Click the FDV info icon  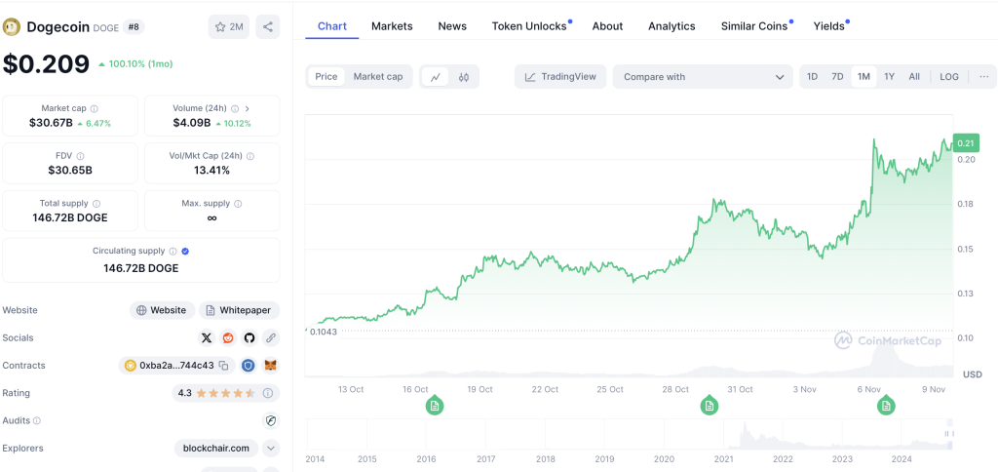[80, 156]
